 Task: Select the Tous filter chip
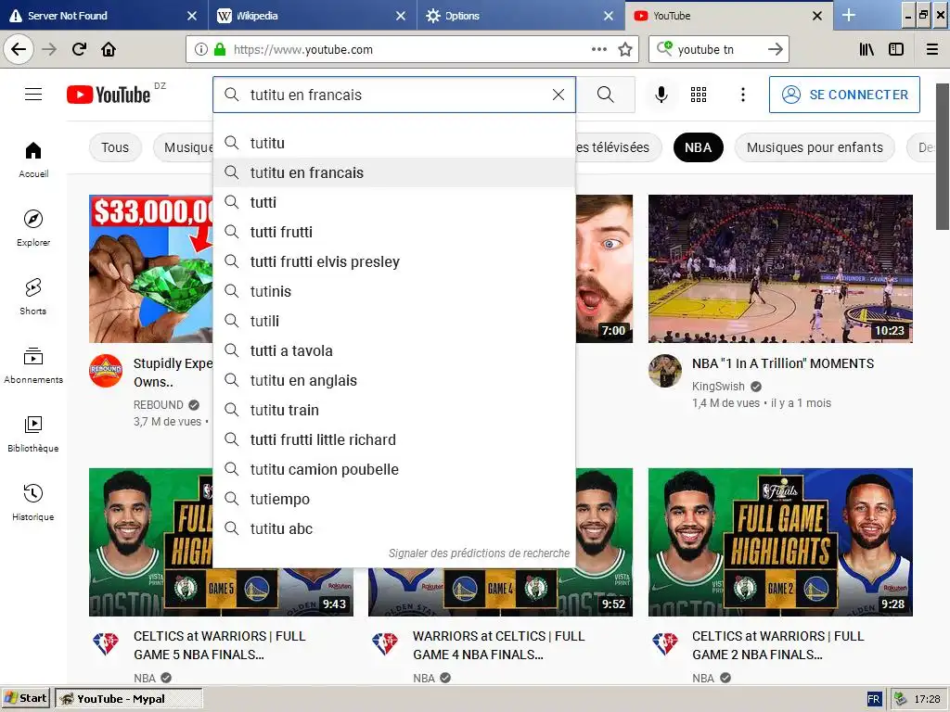115,147
